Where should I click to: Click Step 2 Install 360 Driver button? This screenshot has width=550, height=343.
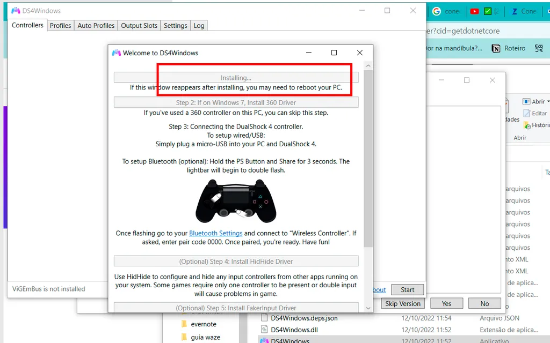coord(236,102)
